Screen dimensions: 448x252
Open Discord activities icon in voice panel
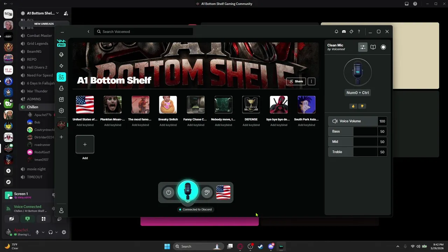[x=44, y=219]
